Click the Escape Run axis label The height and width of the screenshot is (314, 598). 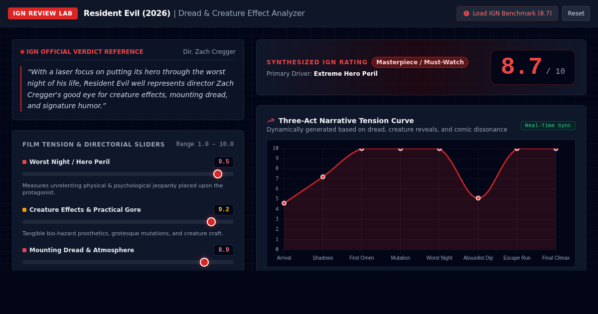click(517, 258)
